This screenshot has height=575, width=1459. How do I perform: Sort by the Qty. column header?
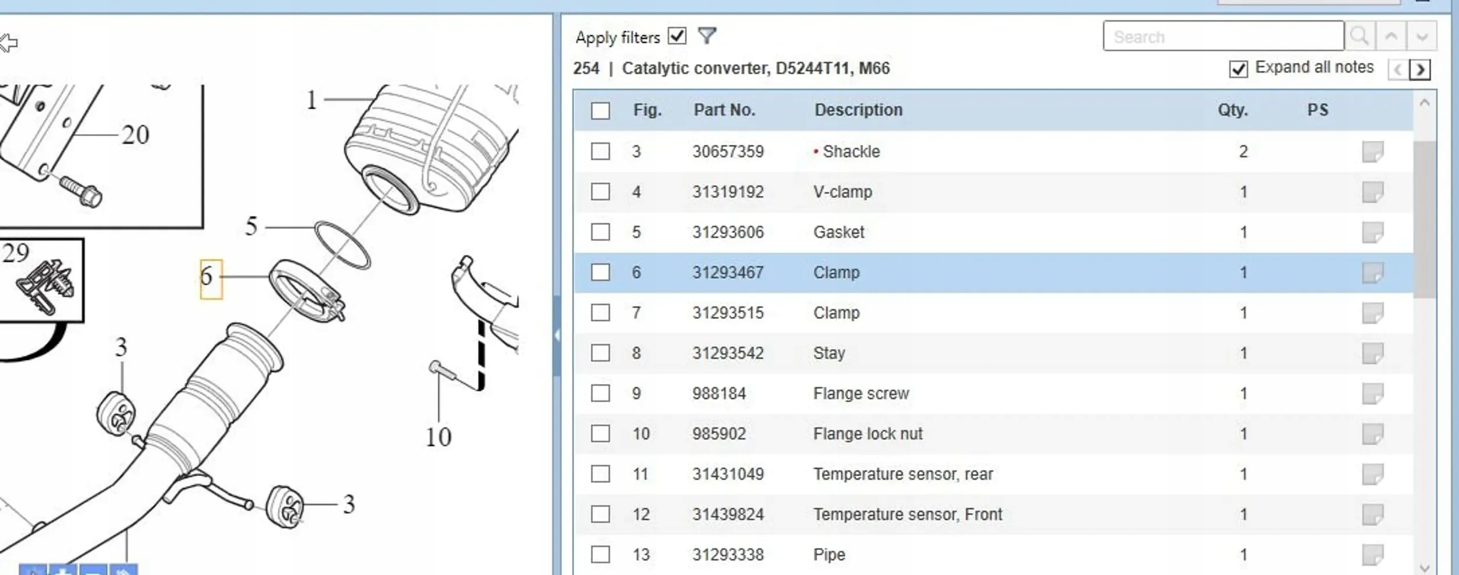click(1233, 110)
